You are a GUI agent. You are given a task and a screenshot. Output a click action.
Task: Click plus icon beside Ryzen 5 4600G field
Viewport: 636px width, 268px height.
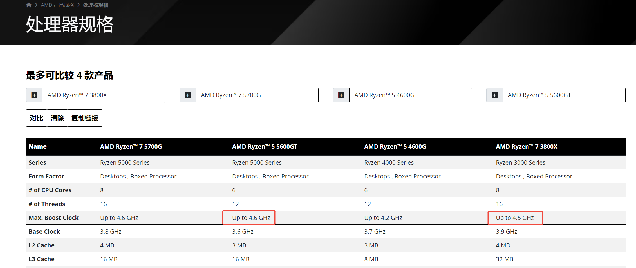click(x=341, y=95)
